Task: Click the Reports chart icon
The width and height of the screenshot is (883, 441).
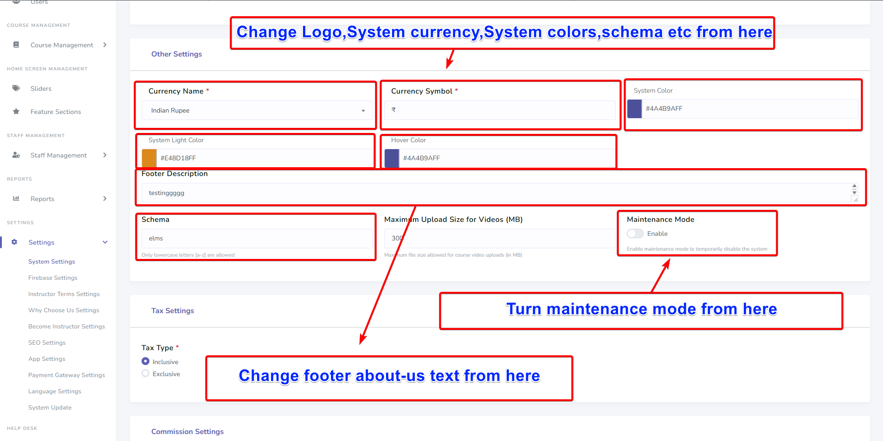Action: 16,199
